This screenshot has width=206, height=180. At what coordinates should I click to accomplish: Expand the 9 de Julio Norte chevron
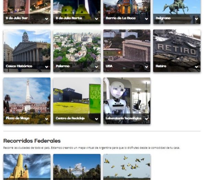96,19
